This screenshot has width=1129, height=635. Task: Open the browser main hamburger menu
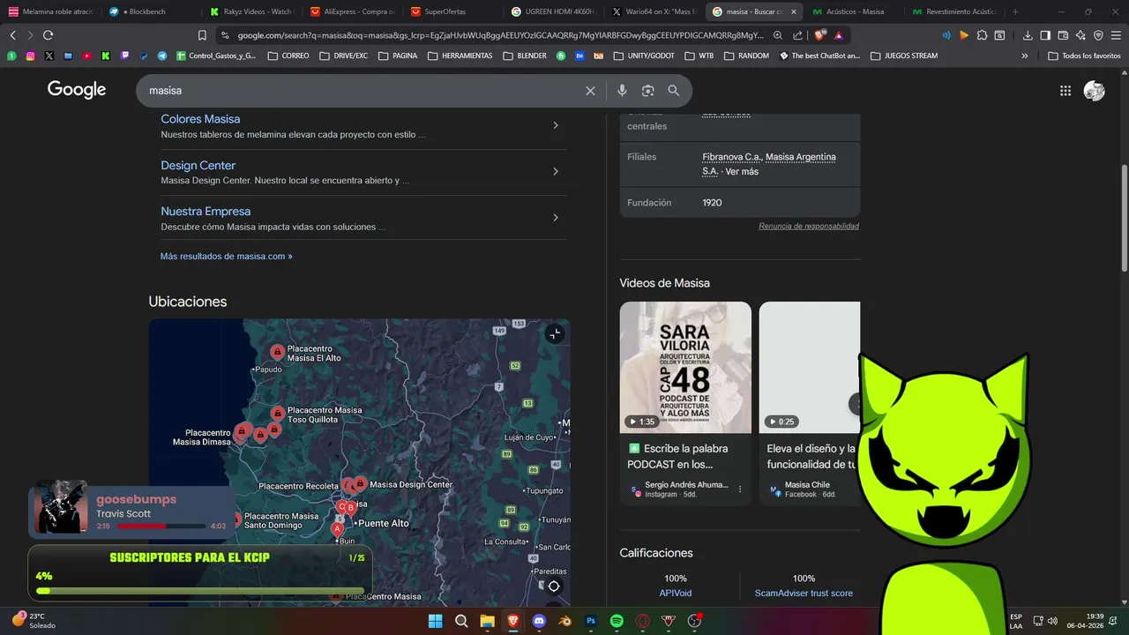point(1116,35)
